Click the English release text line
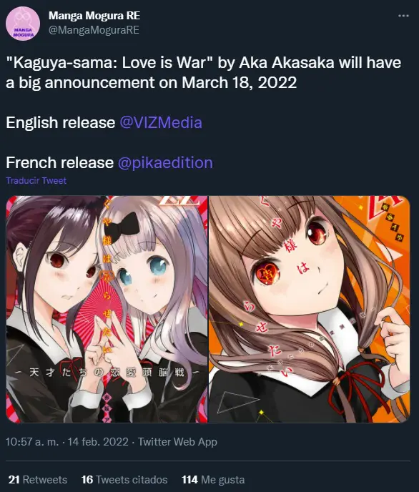The height and width of the screenshot is (492, 419). (104, 122)
